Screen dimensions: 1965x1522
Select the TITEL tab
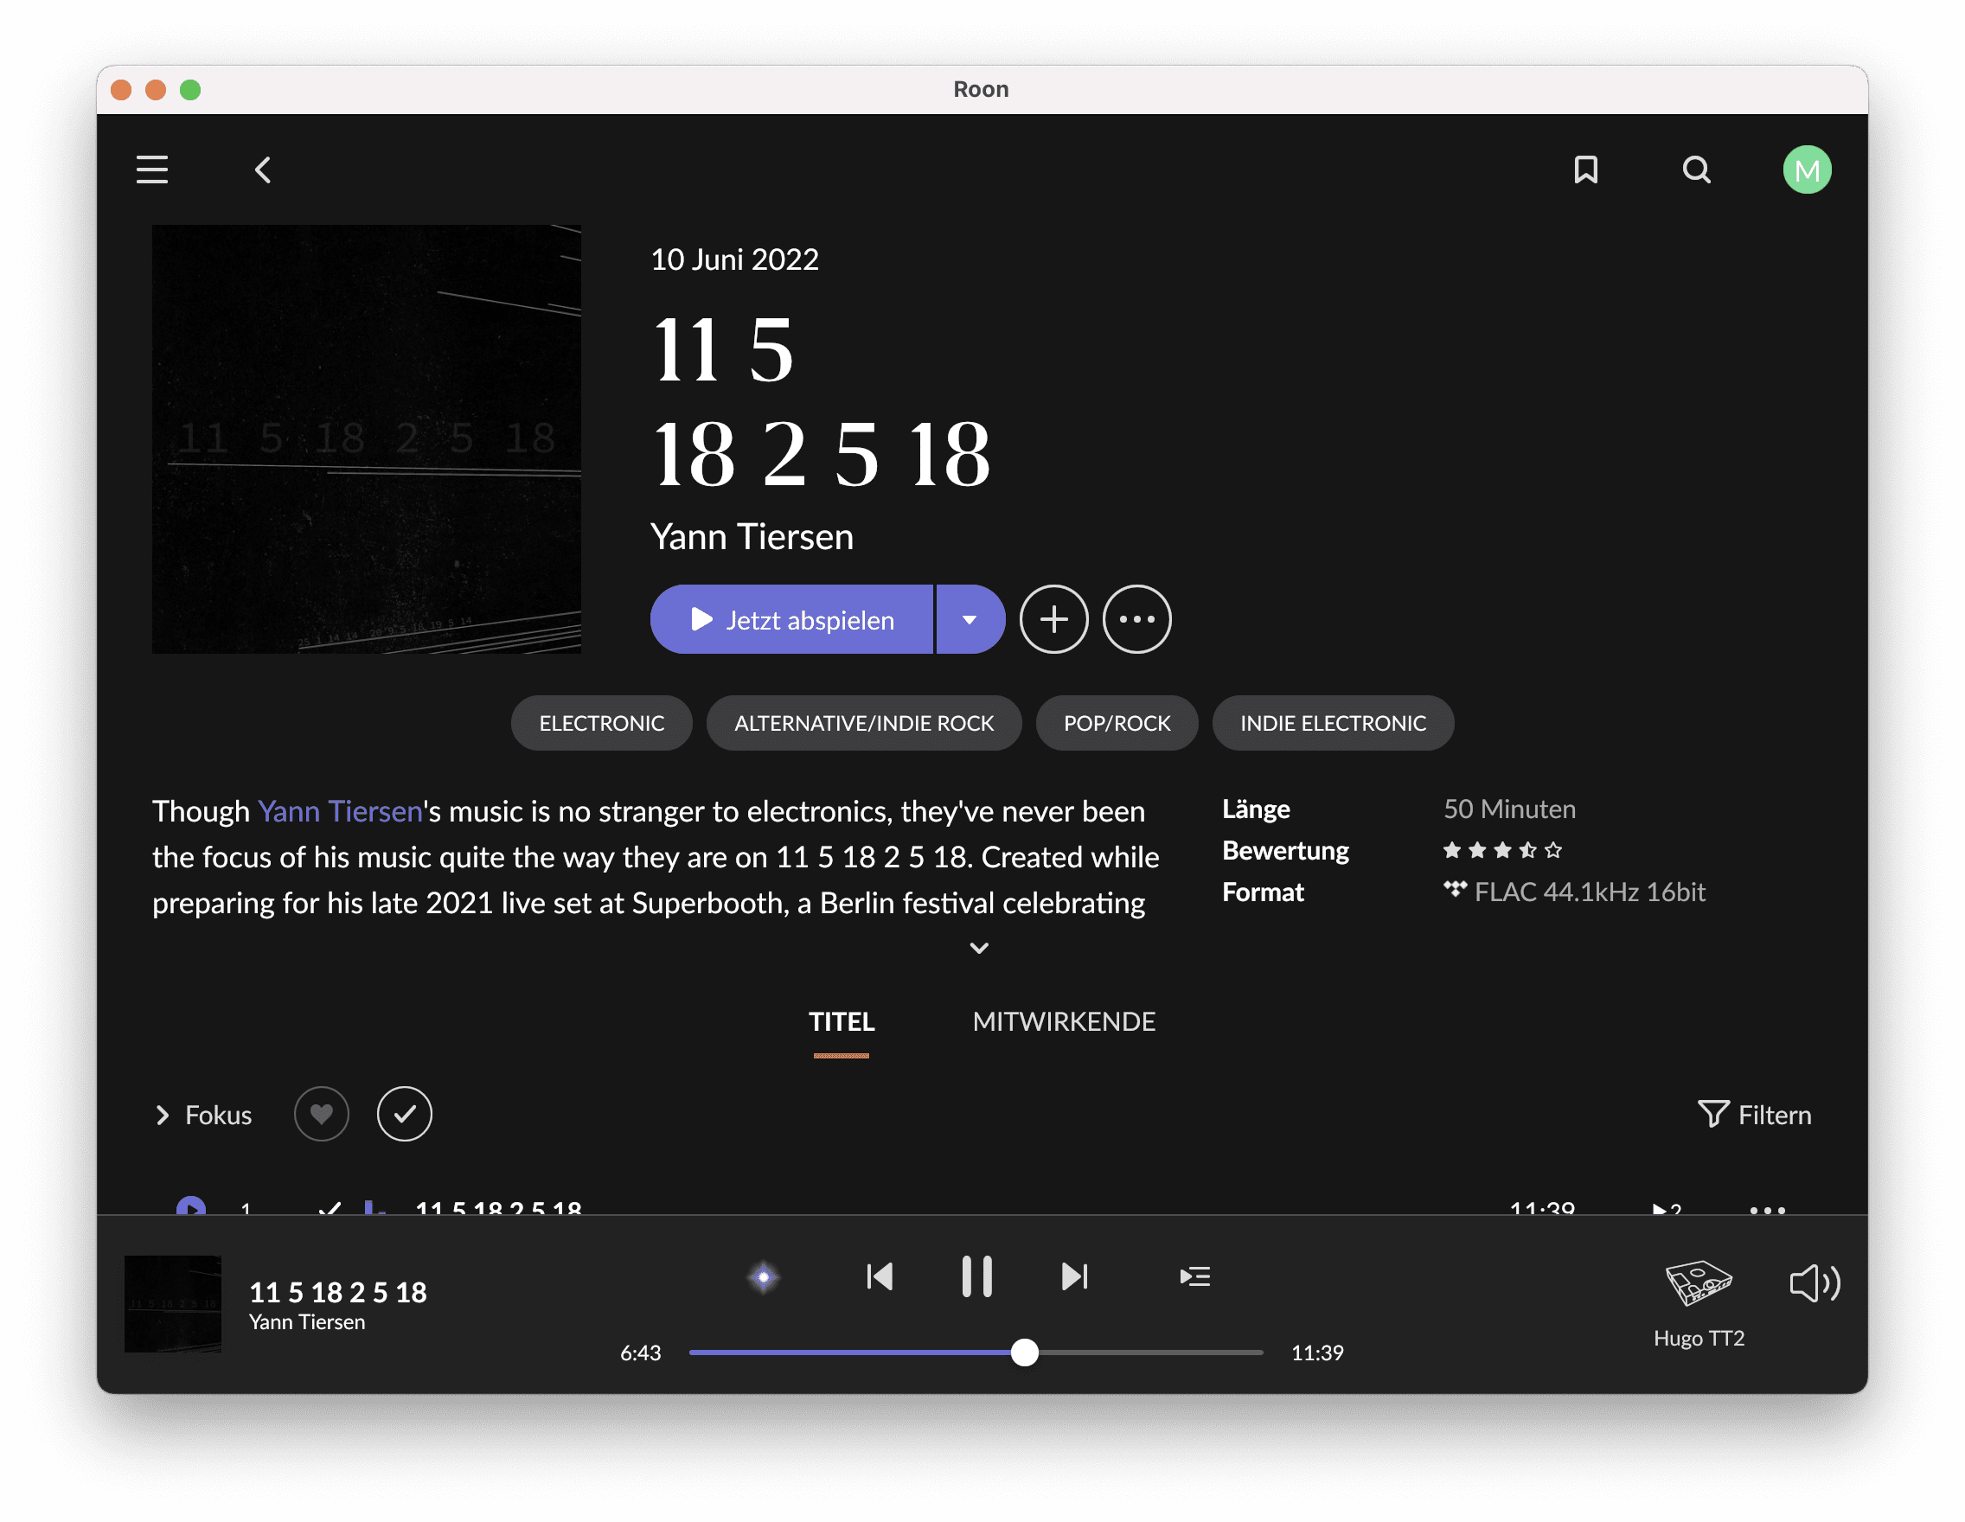pyautogui.click(x=841, y=1021)
